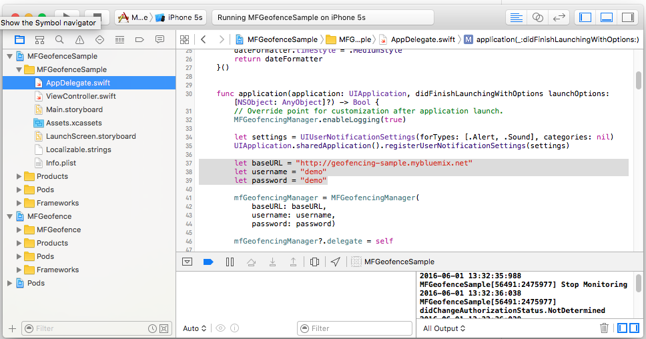The width and height of the screenshot is (646, 339).
Task: Go back in editor history
Action: [x=203, y=40]
